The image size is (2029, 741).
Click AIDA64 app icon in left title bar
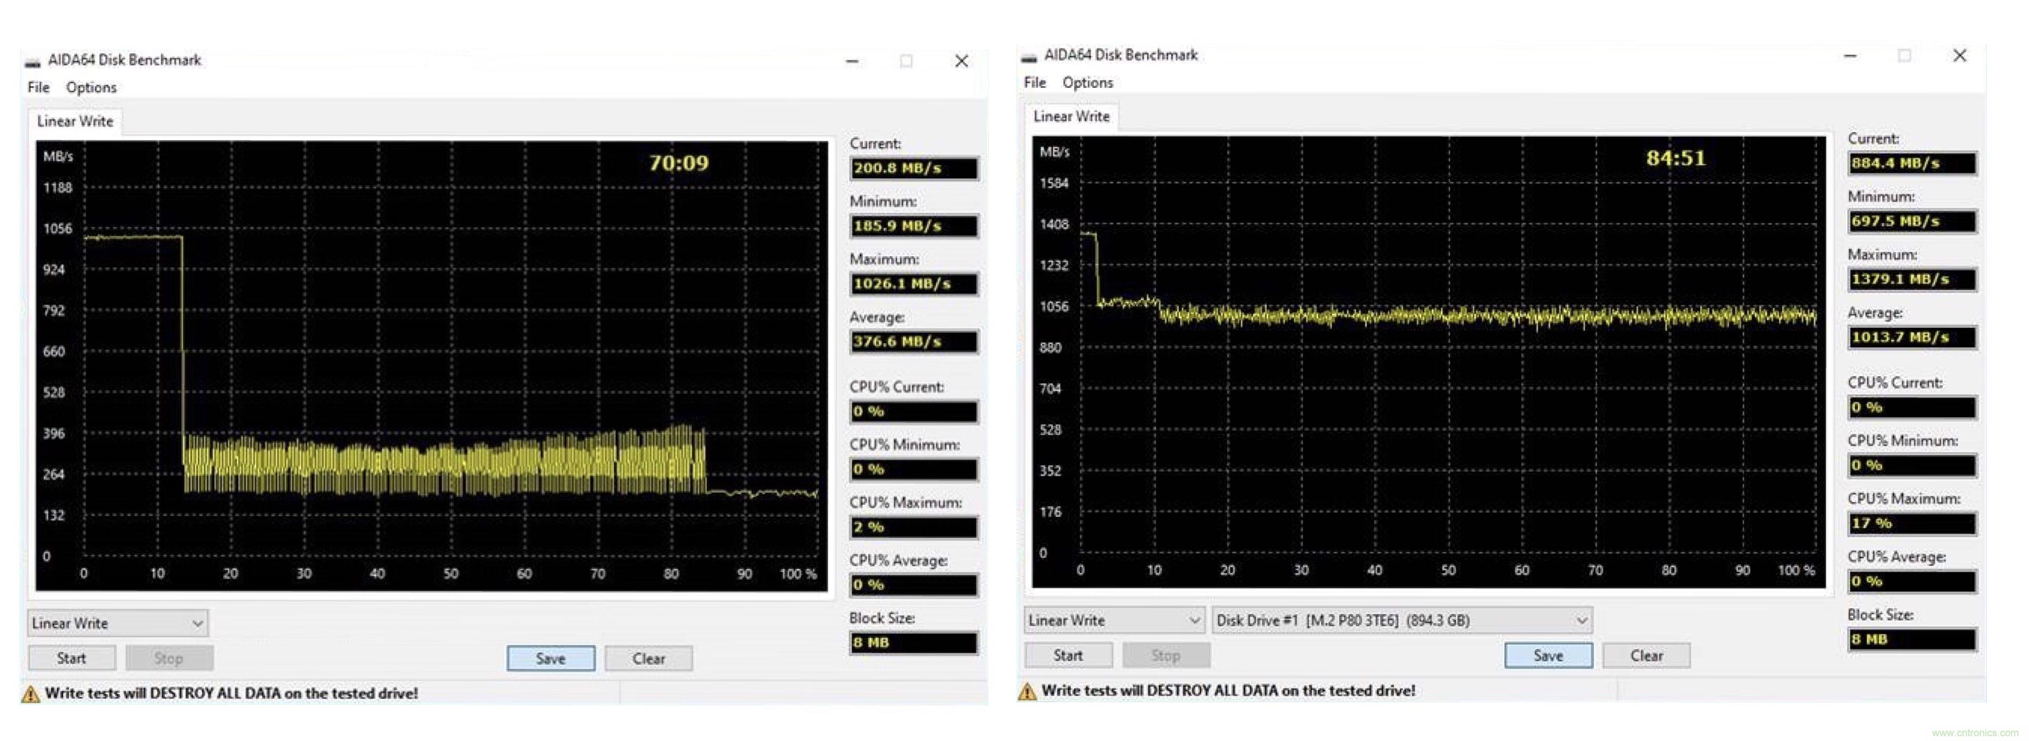tap(32, 62)
